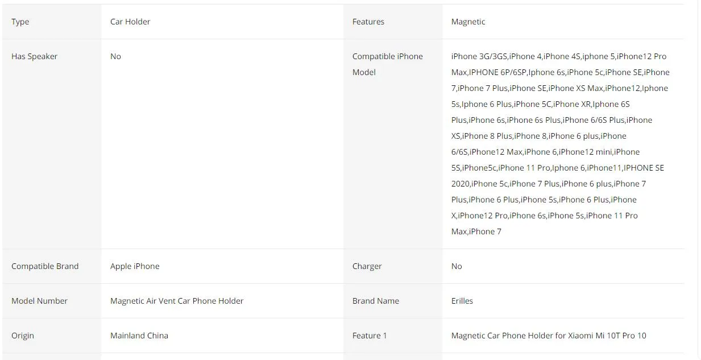
Task: Click the Has Speaker label
Action: pyautogui.click(x=34, y=56)
